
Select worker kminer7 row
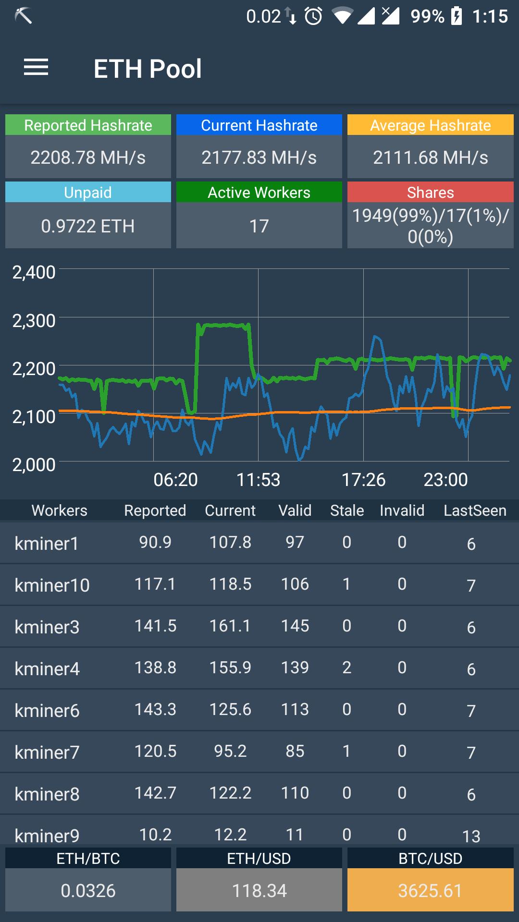click(259, 752)
